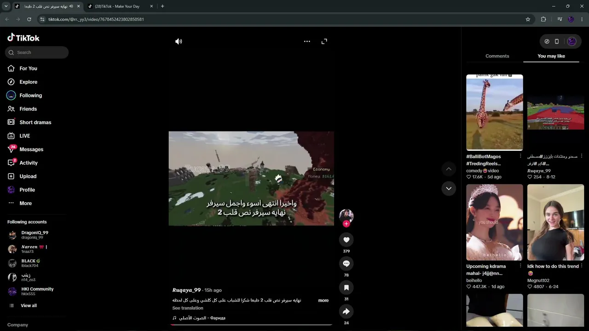The width and height of the screenshot is (589, 331).
Task: Bookmark the video to favorites
Action: tap(346, 287)
